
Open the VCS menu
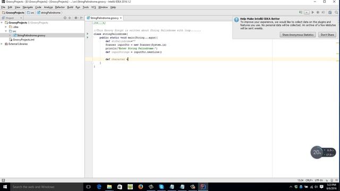click(93, 7)
